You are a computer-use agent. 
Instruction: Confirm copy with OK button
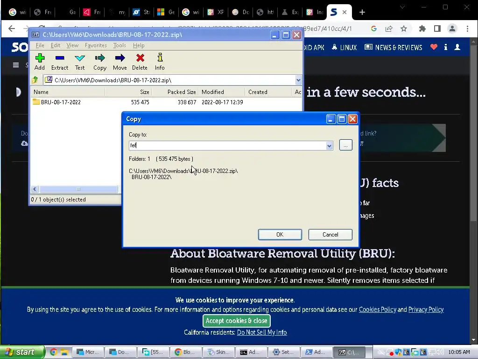coord(280,235)
